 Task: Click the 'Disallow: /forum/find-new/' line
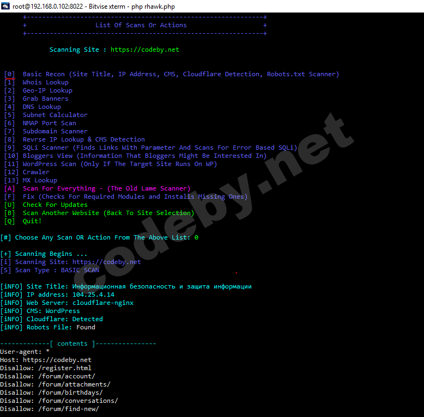click(50, 409)
